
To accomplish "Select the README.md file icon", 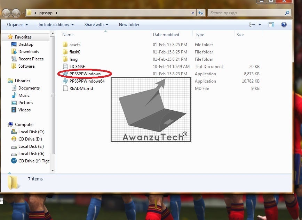I will [x=65, y=88].
